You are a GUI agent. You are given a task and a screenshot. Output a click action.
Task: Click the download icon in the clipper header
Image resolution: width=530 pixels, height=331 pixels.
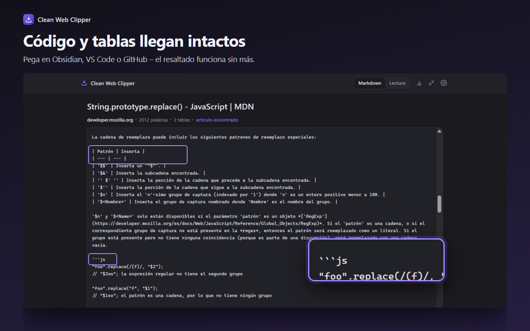[x=84, y=83]
